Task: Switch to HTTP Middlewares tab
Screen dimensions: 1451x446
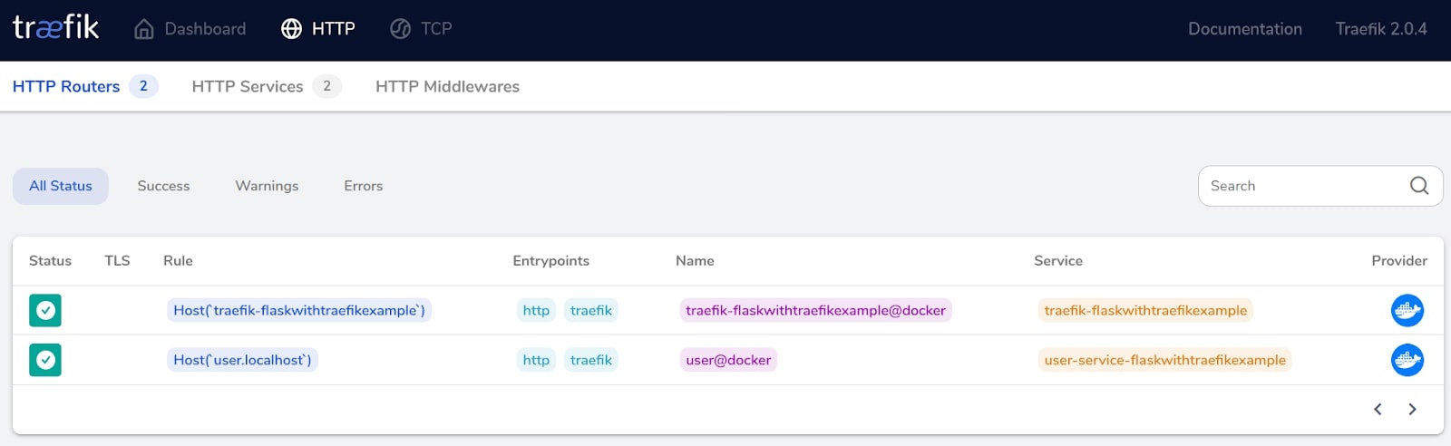Action: pyautogui.click(x=447, y=86)
